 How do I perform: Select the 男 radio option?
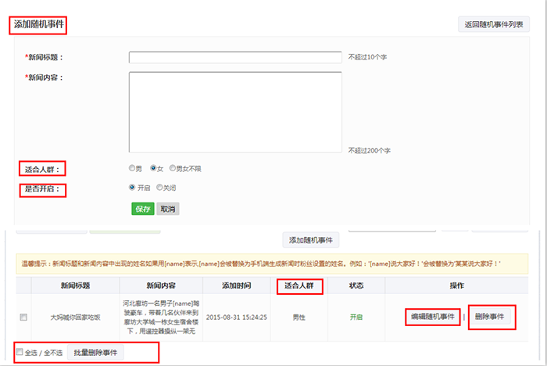132,168
